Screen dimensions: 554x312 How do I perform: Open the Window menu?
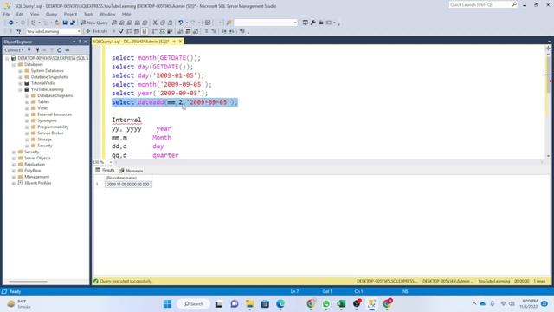tap(107, 14)
